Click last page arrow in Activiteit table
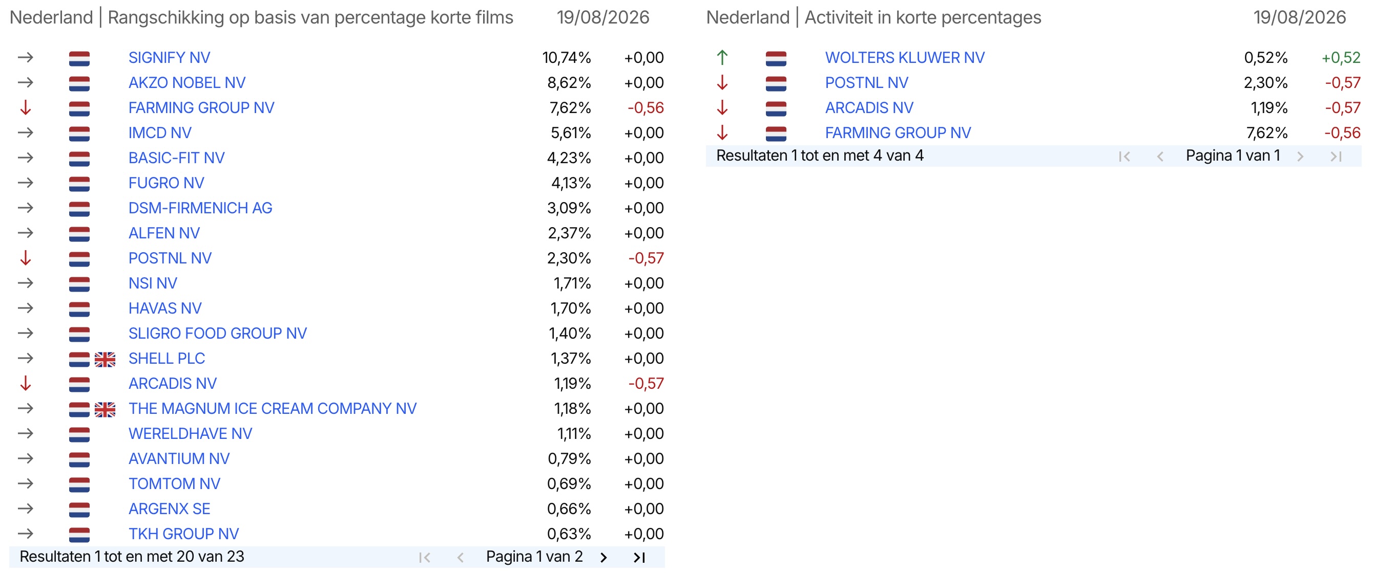This screenshot has height=575, width=1373. click(x=1336, y=157)
